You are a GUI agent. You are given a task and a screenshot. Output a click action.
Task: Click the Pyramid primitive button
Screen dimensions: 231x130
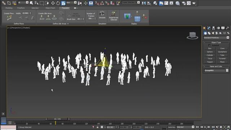pyautogui.click(x=222, y=58)
